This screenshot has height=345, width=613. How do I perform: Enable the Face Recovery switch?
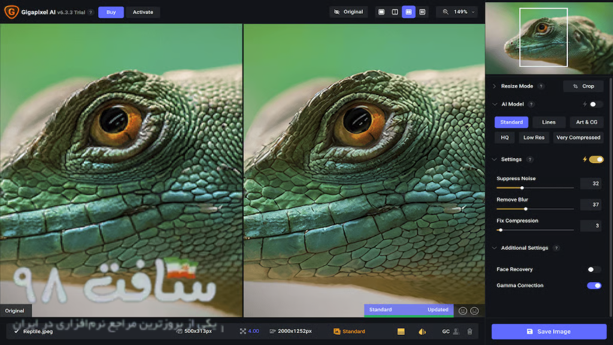pos(593,269)
